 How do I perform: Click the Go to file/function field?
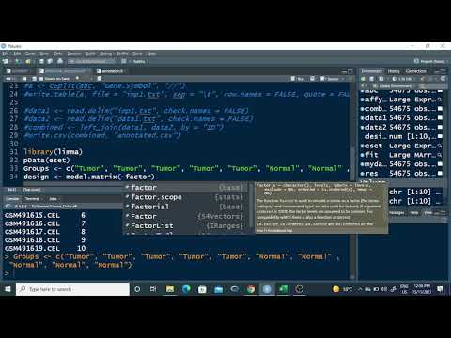[91, 61]
